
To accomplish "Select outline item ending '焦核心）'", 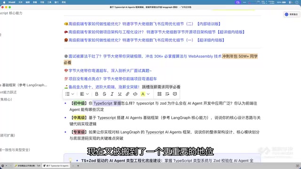I will (6, 100).
